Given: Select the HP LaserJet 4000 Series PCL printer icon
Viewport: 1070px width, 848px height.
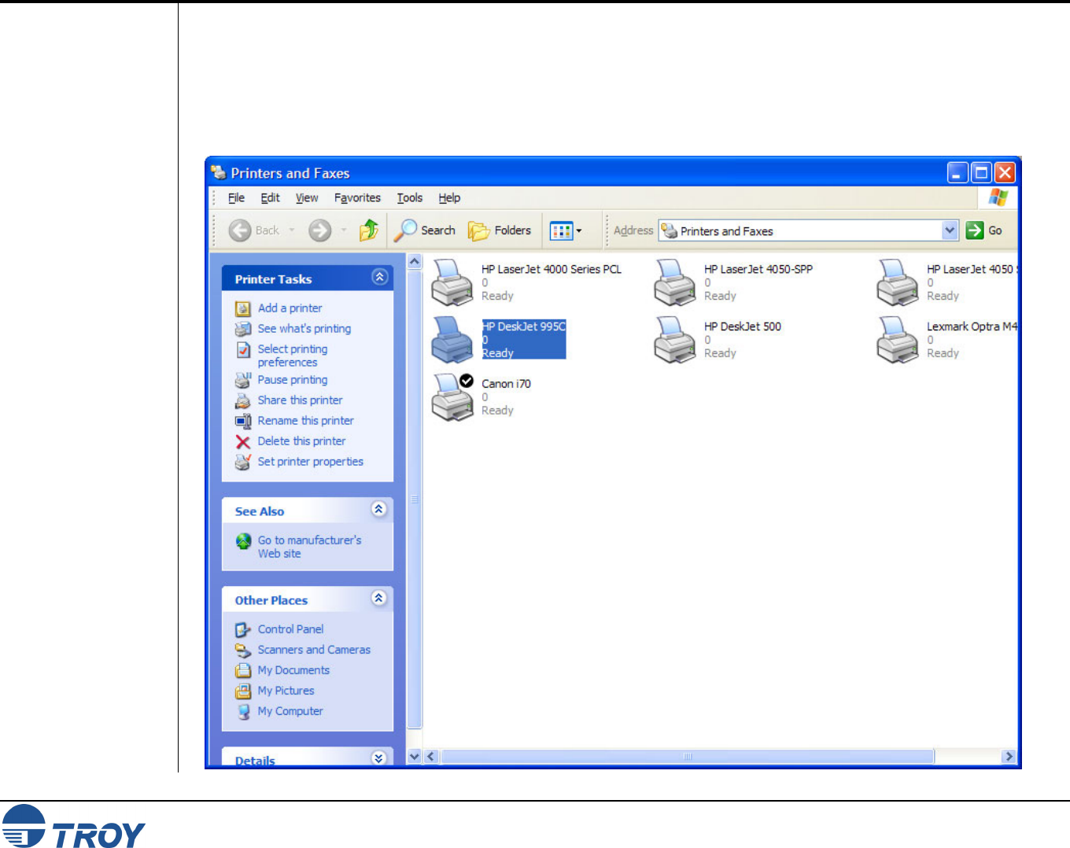Looking at the screenshot, I should [452, 282].
